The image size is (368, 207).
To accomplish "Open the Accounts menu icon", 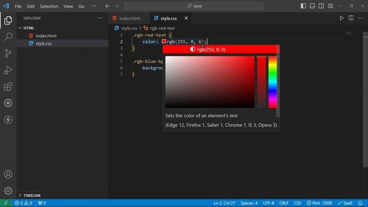I will click(8, 174).
